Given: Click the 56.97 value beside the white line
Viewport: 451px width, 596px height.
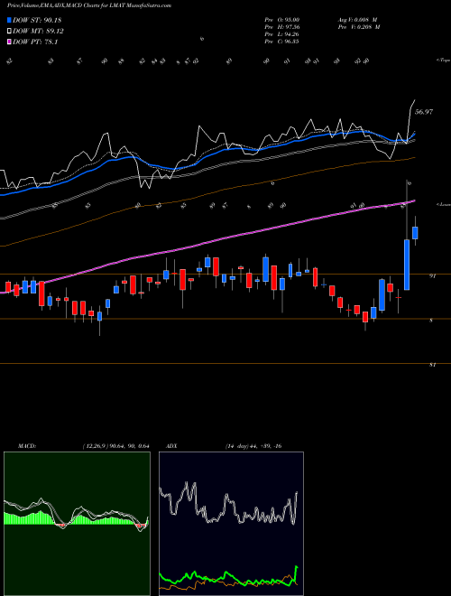Looking at the screenshot, I should 424,112.
